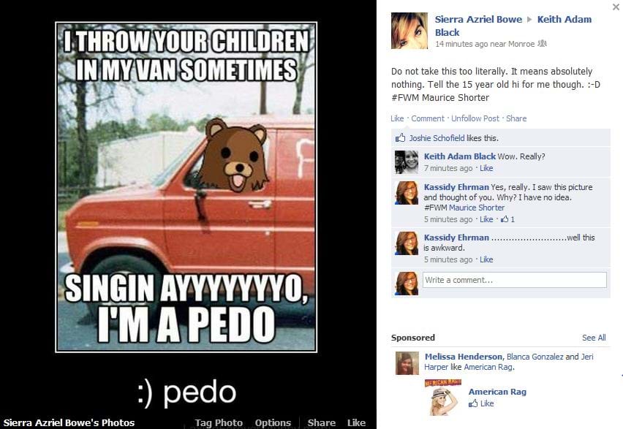
Task: Open the American Rag ad image
Action: tap(443, 398)
